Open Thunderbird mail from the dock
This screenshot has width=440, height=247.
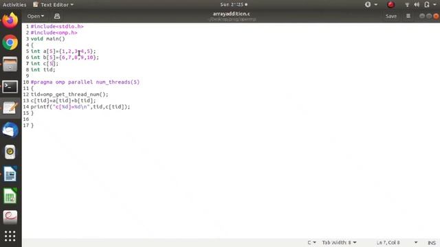(10, 130)
